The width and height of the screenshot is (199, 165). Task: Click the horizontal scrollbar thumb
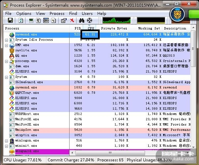(110, 153)
